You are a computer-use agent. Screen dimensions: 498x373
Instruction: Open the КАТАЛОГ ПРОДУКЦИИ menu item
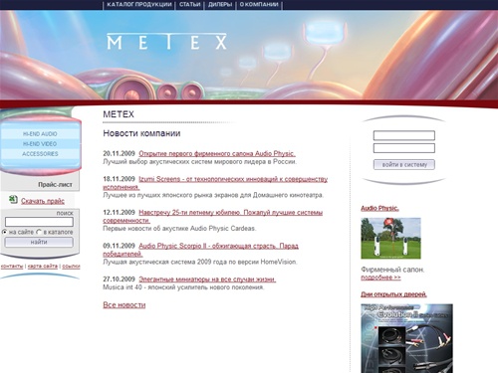click(139, 5)
